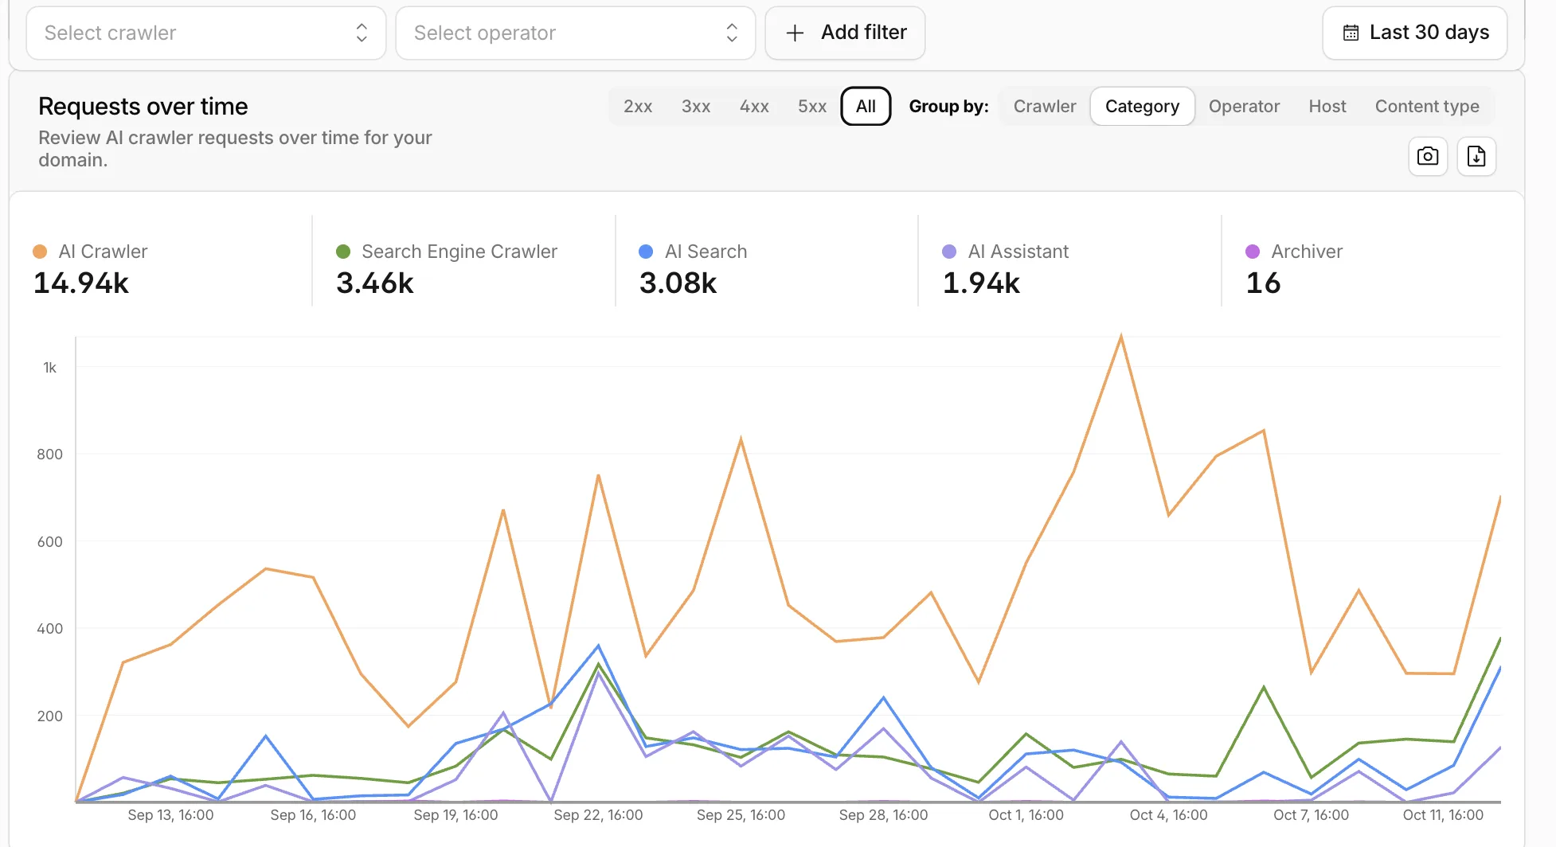Click the Oct 4, 16:00 axis label

tap(1168, 815)
